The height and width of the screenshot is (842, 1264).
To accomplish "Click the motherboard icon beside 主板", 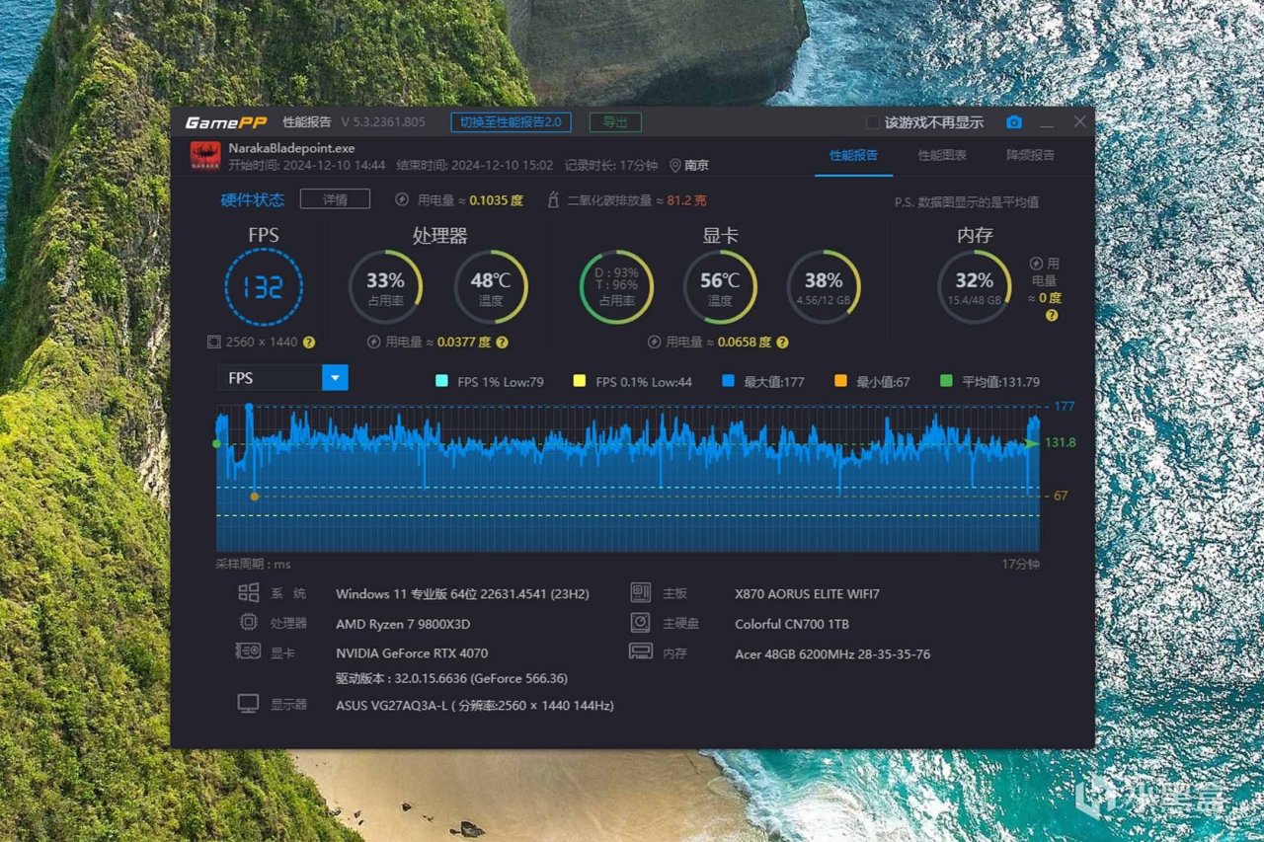I will 641,593.
